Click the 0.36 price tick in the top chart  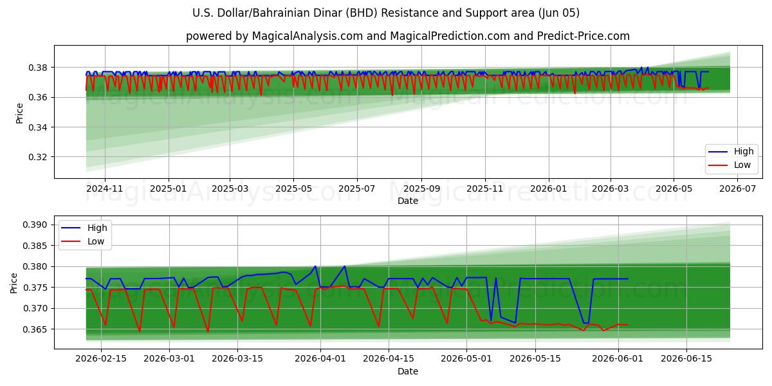pos(39,97)
